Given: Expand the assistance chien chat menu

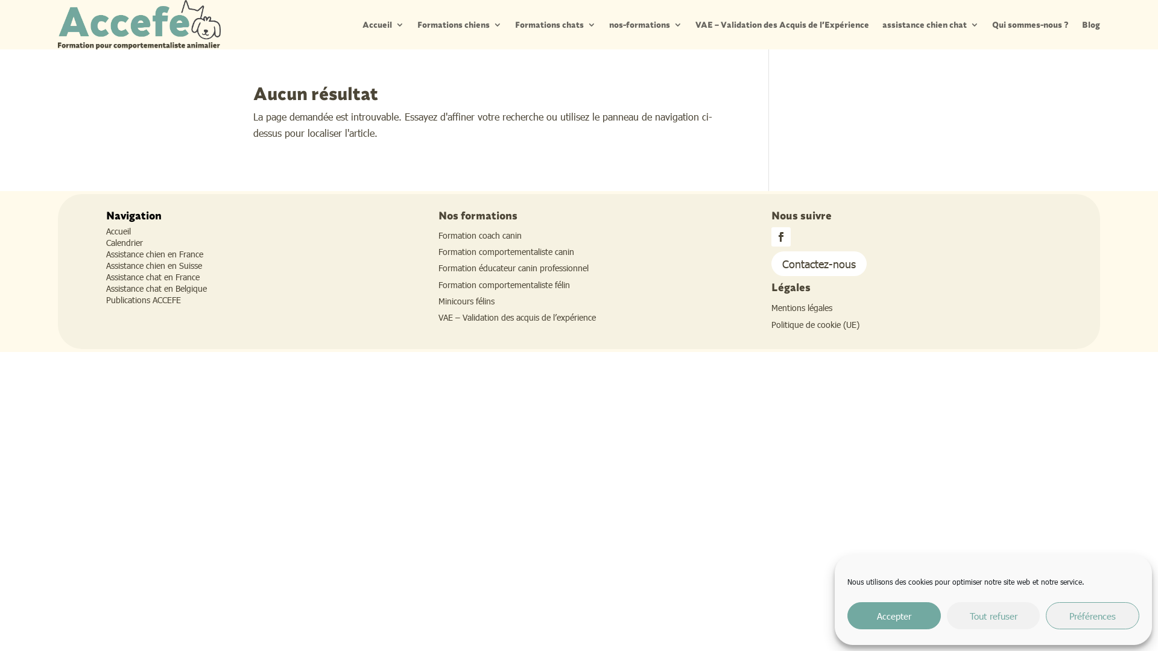Looking at the screenshot, I should 929,25.
